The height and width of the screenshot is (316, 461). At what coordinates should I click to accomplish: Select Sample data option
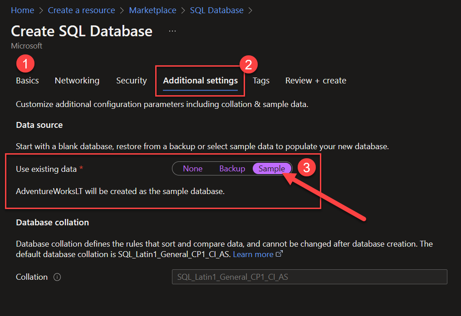click(272, 169)
